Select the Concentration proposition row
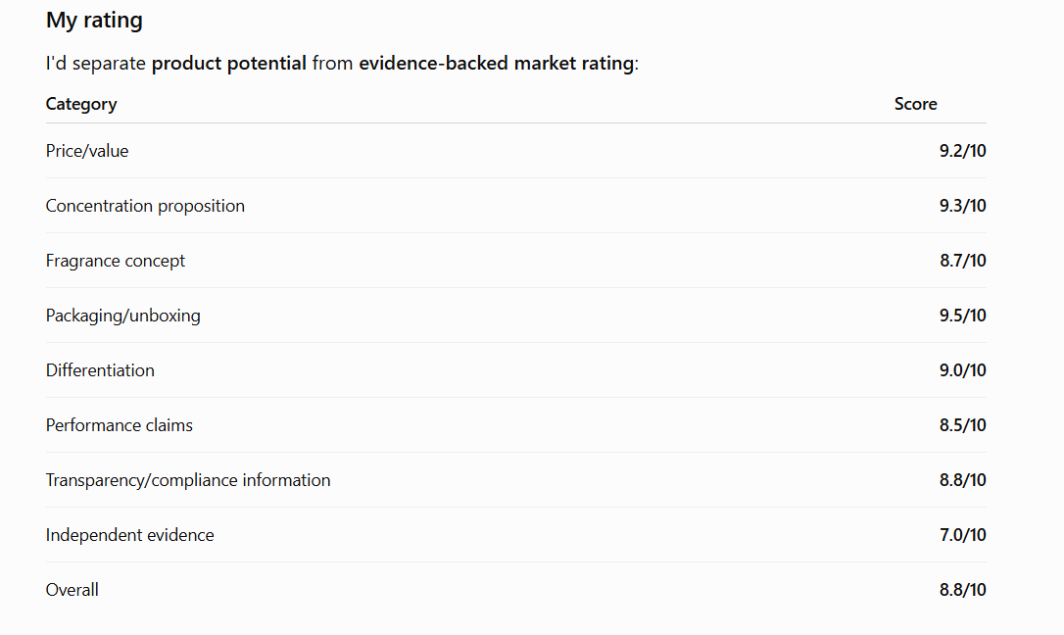The image size is (1064, 635). pos(515,206)
